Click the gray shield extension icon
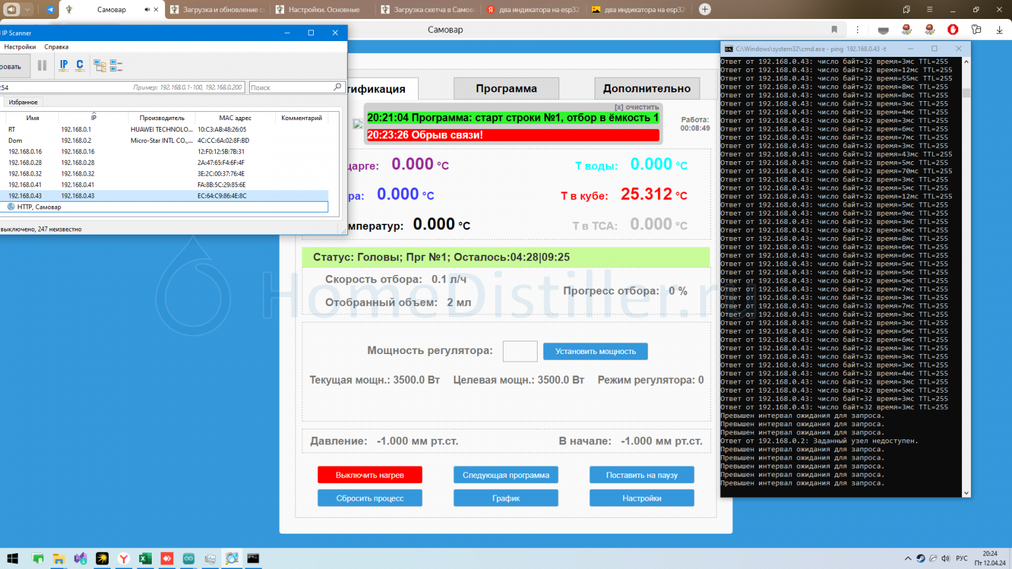1012x569 pixels. pyautogui.click(x=884, y=30)
